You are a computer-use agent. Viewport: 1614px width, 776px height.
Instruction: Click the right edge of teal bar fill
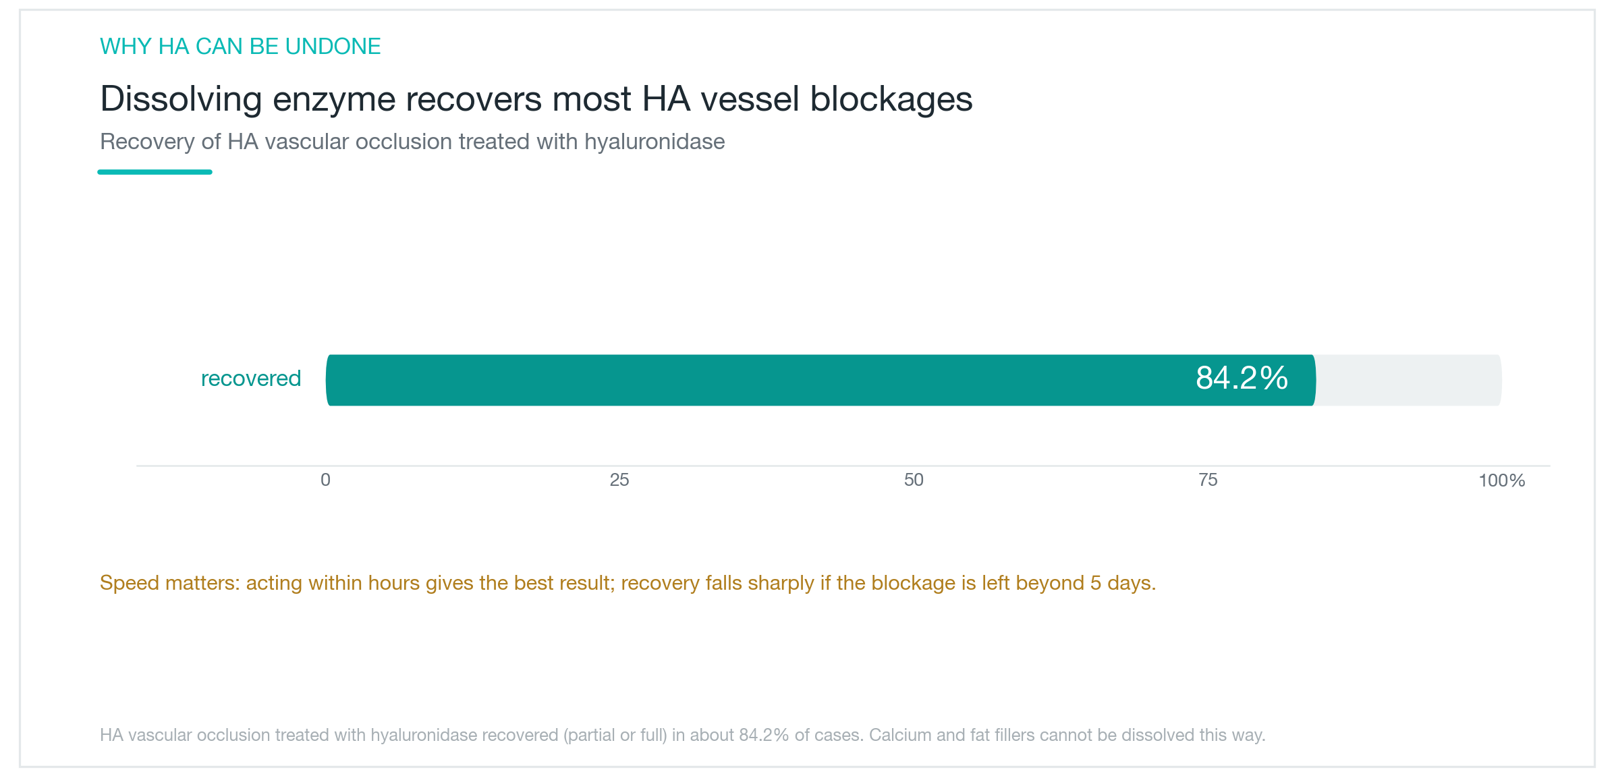(1312, 380)
